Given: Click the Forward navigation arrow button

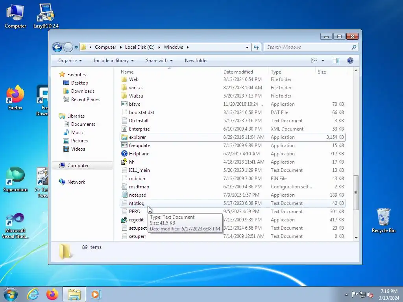Looking at the screenshot, I should click(68, 47).
